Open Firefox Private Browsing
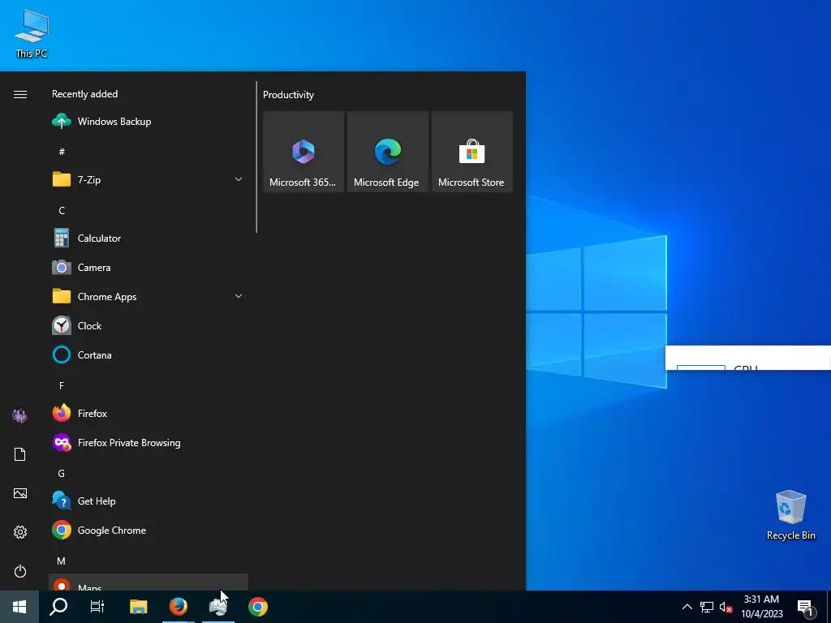 [x=148, y=442]
